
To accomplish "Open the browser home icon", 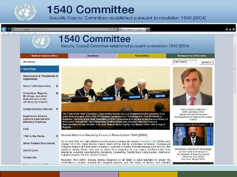I will click(x=227, y=29).
